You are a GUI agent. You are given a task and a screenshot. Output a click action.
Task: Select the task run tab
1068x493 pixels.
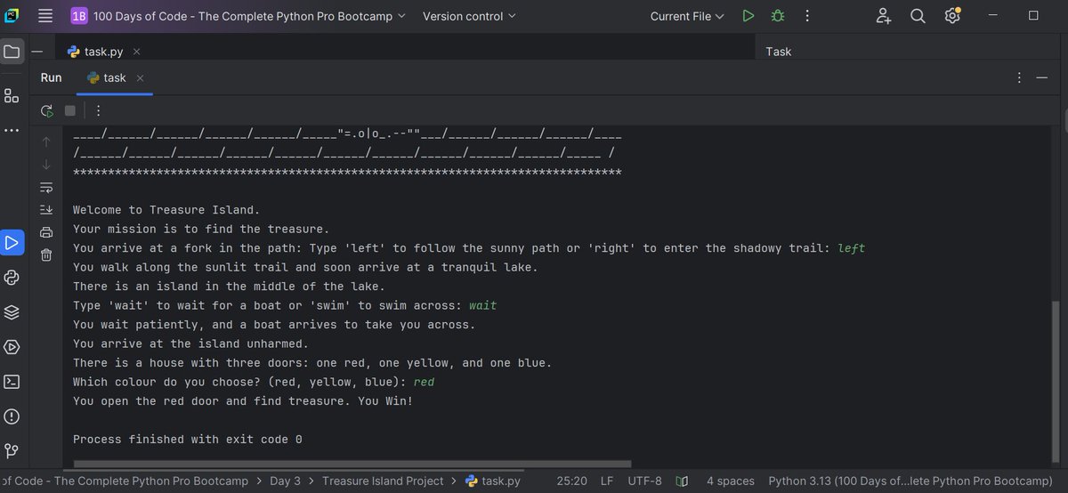point(115,77)
